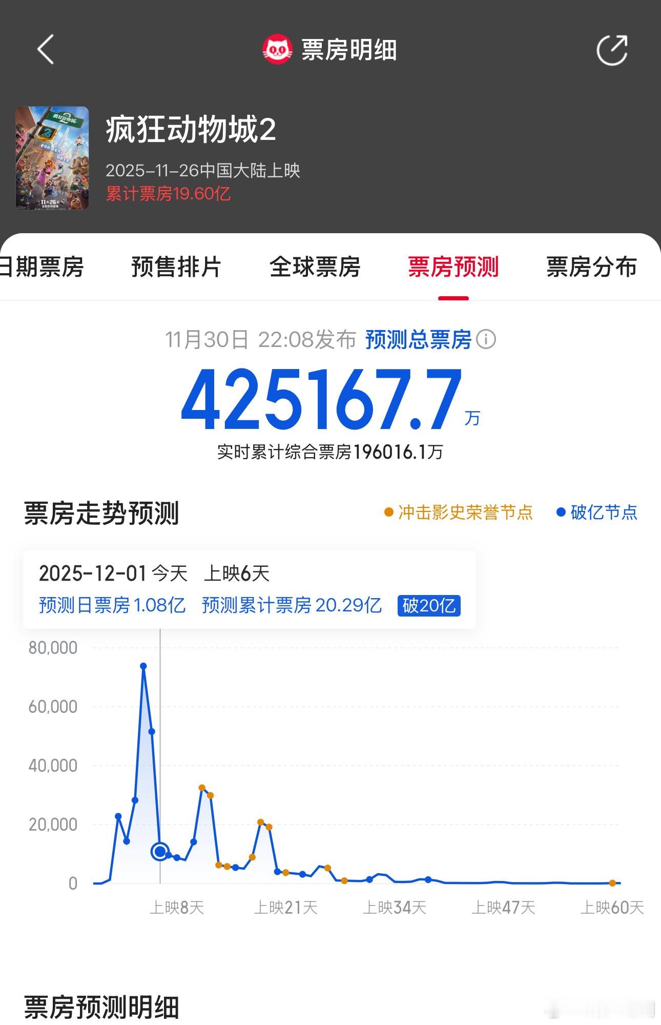Open the 疯狂动物城2 movie poster
The image size is (661, 1025).
click(x=52, y=158)
